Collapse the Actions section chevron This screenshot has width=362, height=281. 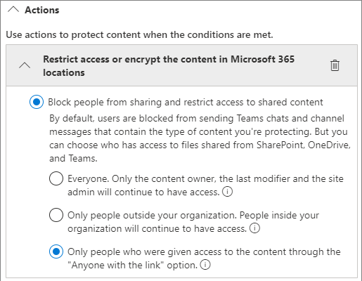(x=13, y=10)
